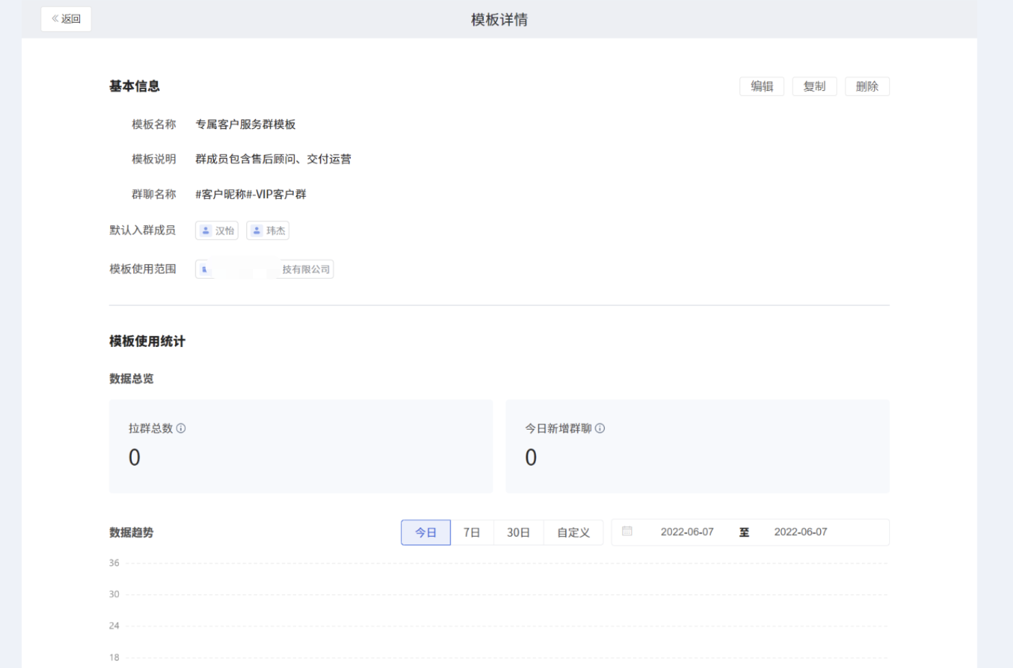Click the 默认入群成员 label

(x=143, y=230)
